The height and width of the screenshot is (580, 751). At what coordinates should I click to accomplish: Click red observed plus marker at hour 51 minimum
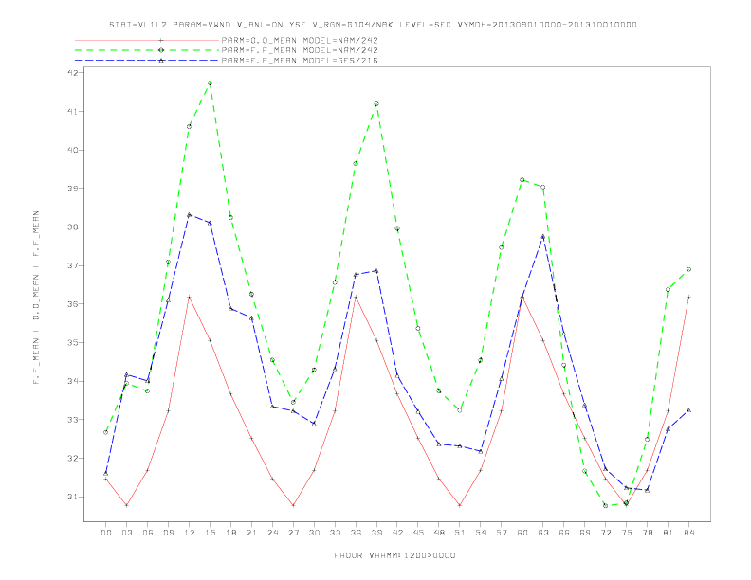pyautogui.click(x=460, y=505)
